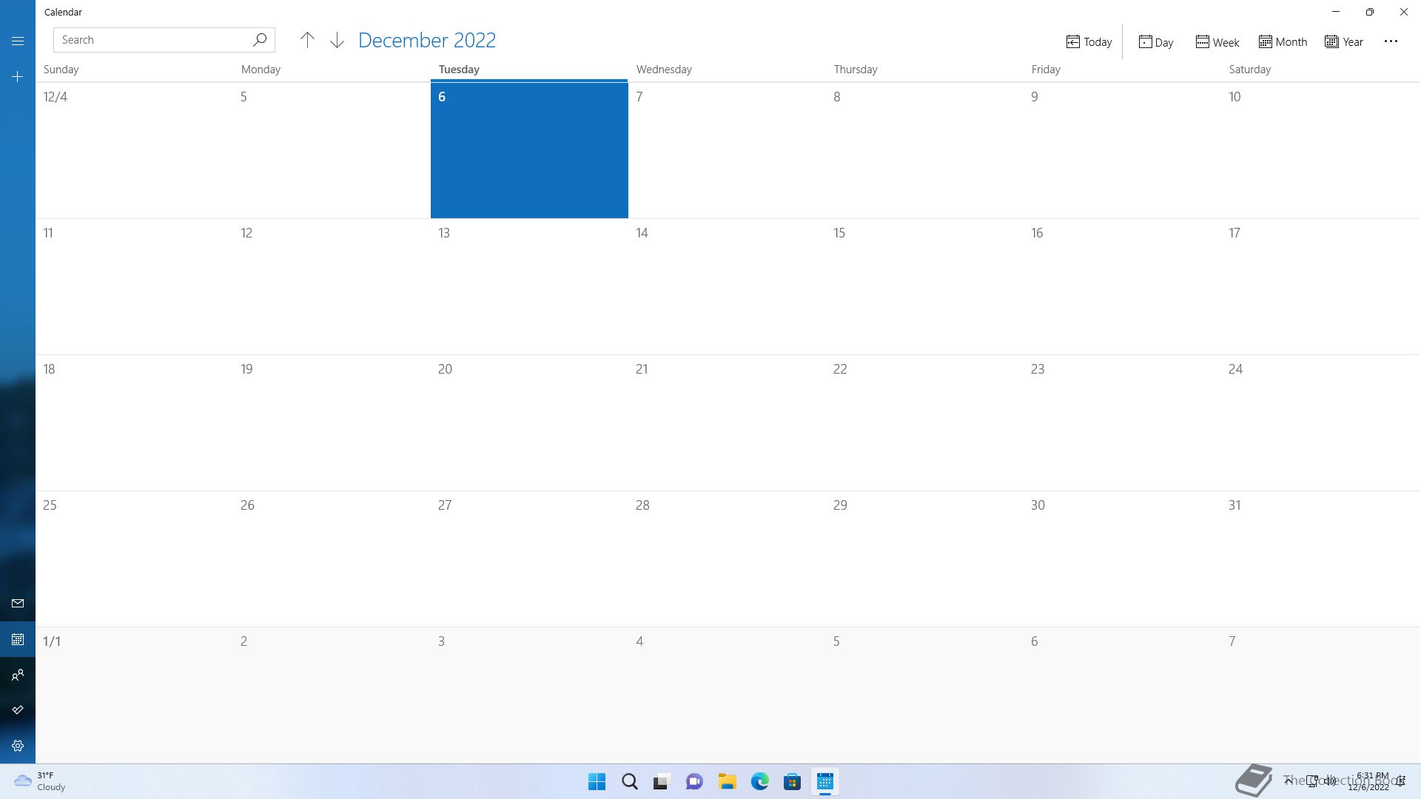Select the 12/4 Sunday cell
Image resolution: width=1421 pixels, height=799 pixels.
(134, 150)
